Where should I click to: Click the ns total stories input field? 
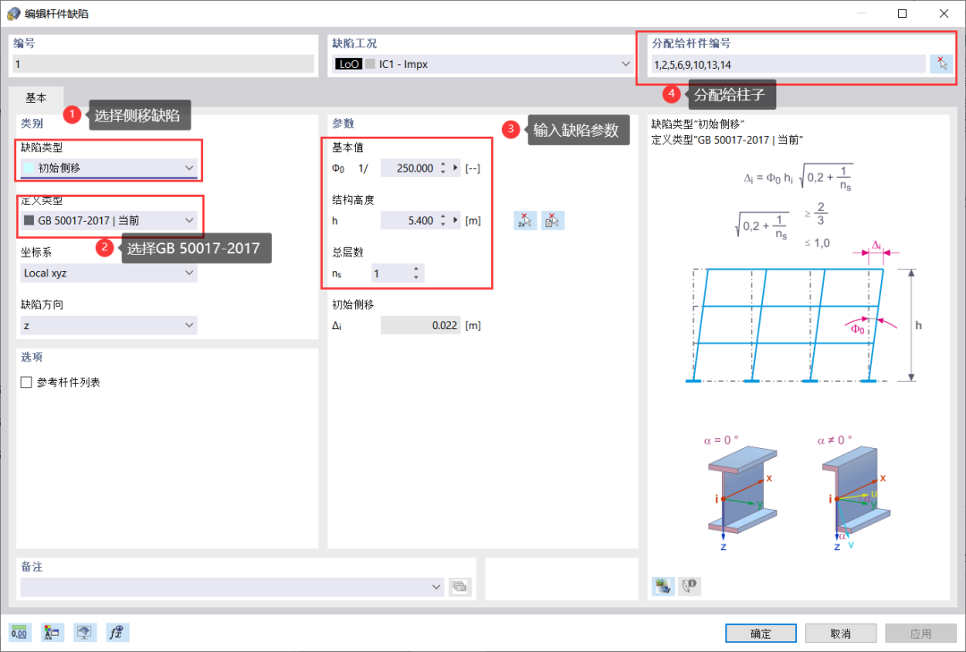click(x=392, y=273)
